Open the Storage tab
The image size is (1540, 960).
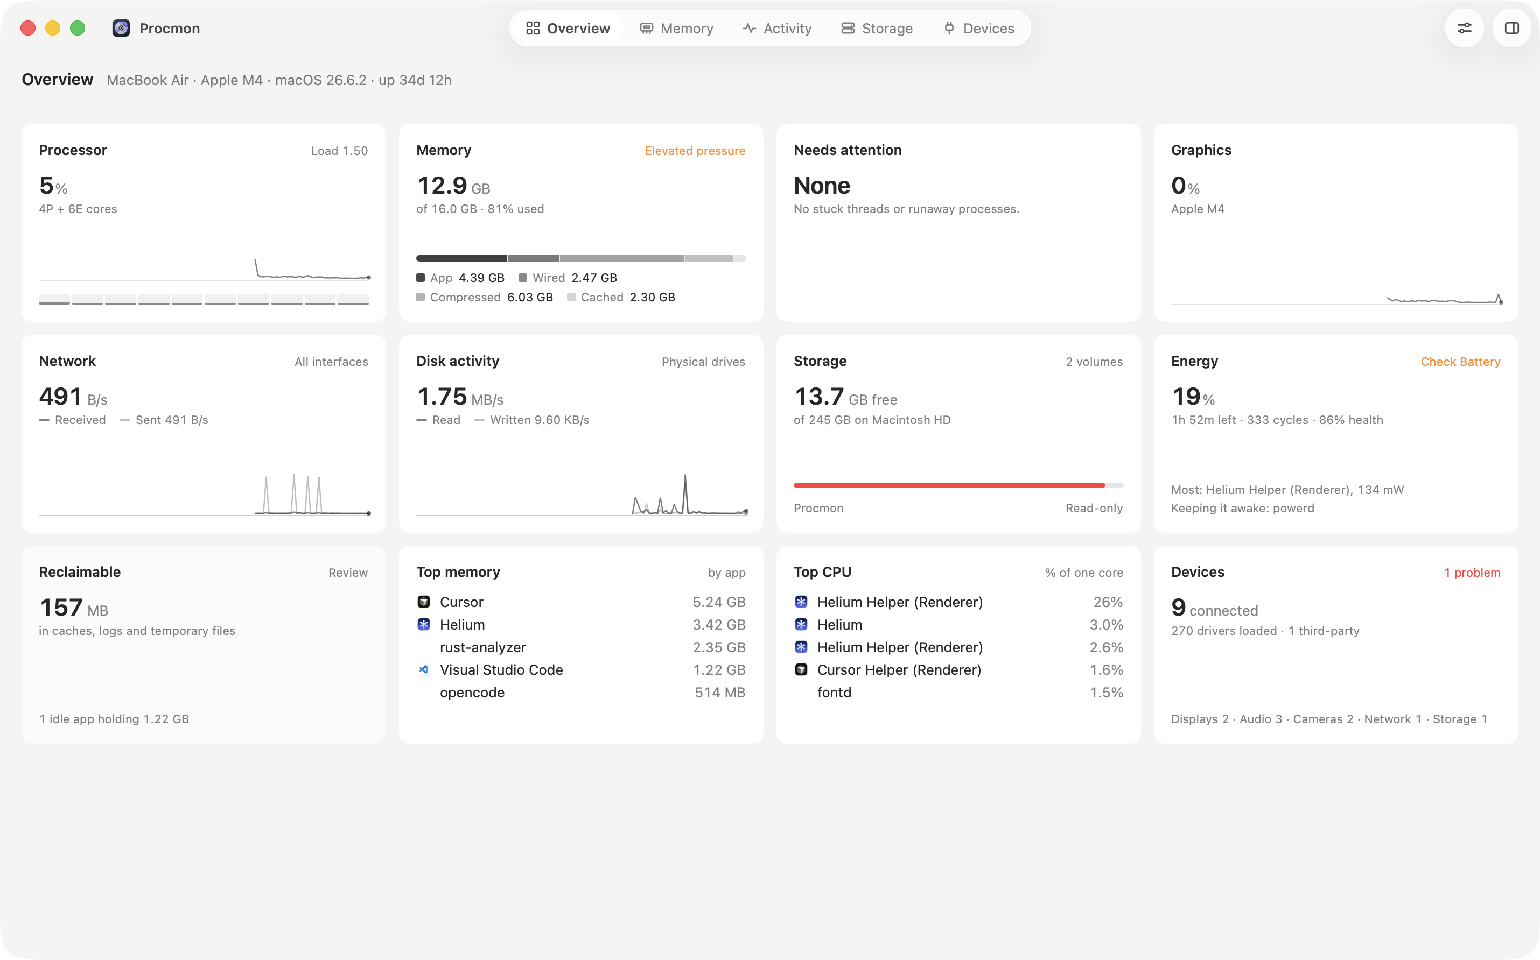point(877,28)
